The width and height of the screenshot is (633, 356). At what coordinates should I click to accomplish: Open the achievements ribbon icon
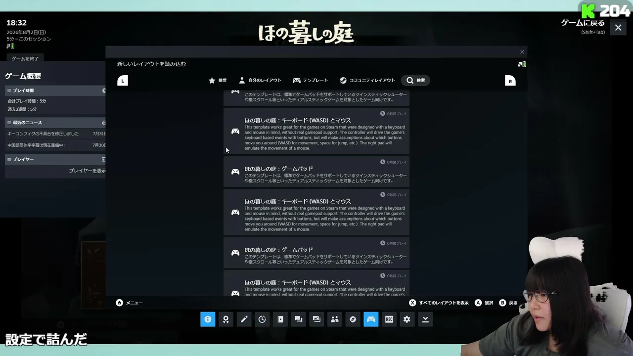point(226,319)
